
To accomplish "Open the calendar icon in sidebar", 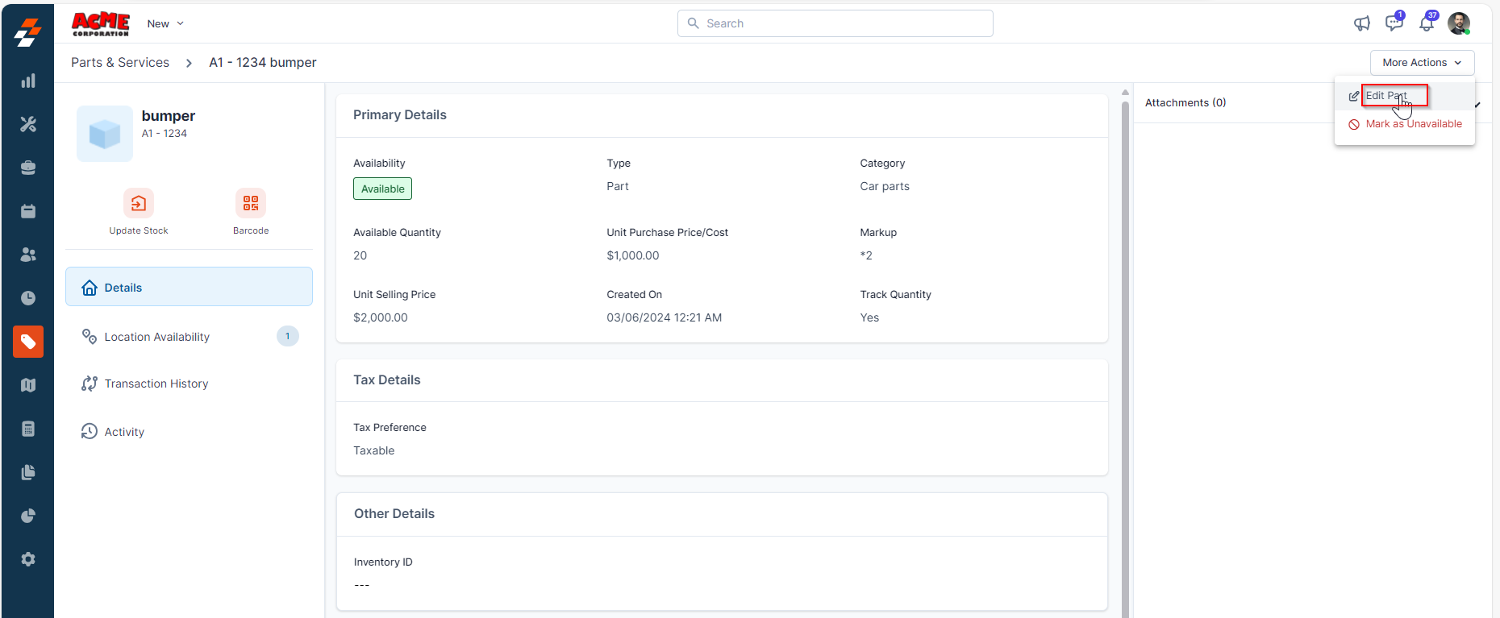I will (28, 211).
